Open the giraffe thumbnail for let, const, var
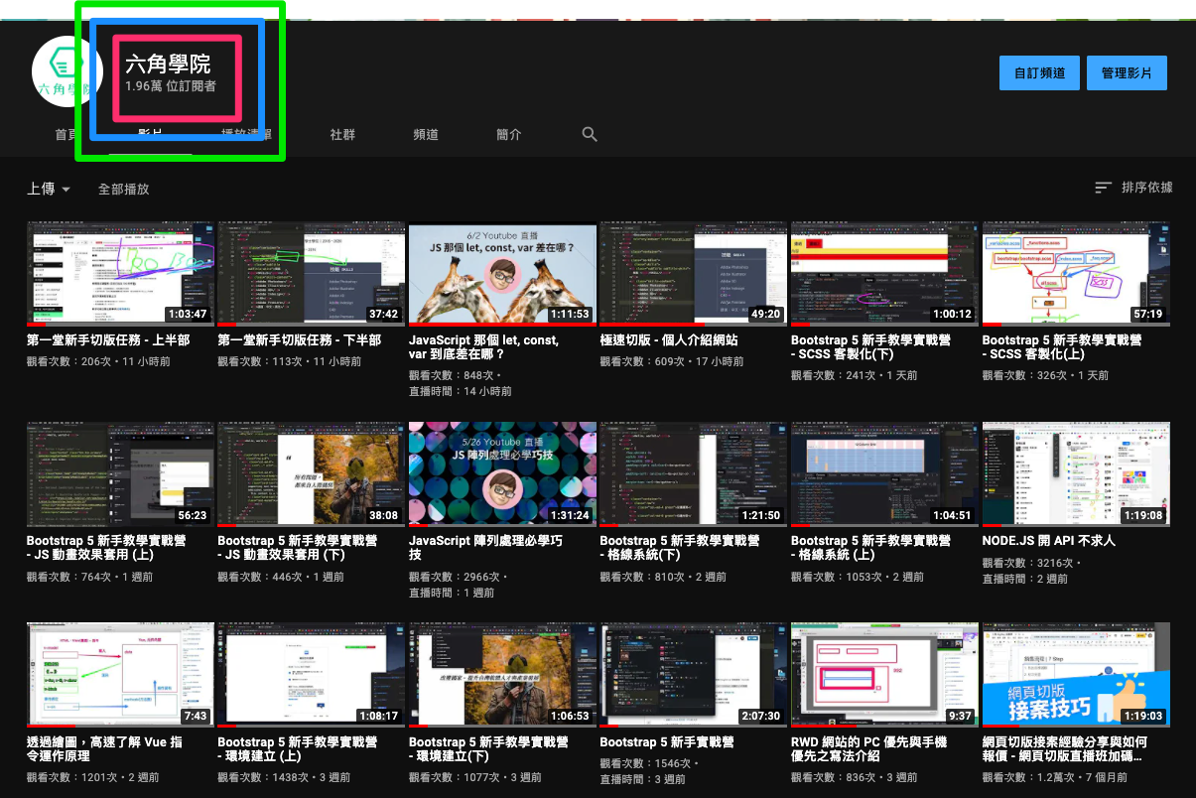 [502, 274]
